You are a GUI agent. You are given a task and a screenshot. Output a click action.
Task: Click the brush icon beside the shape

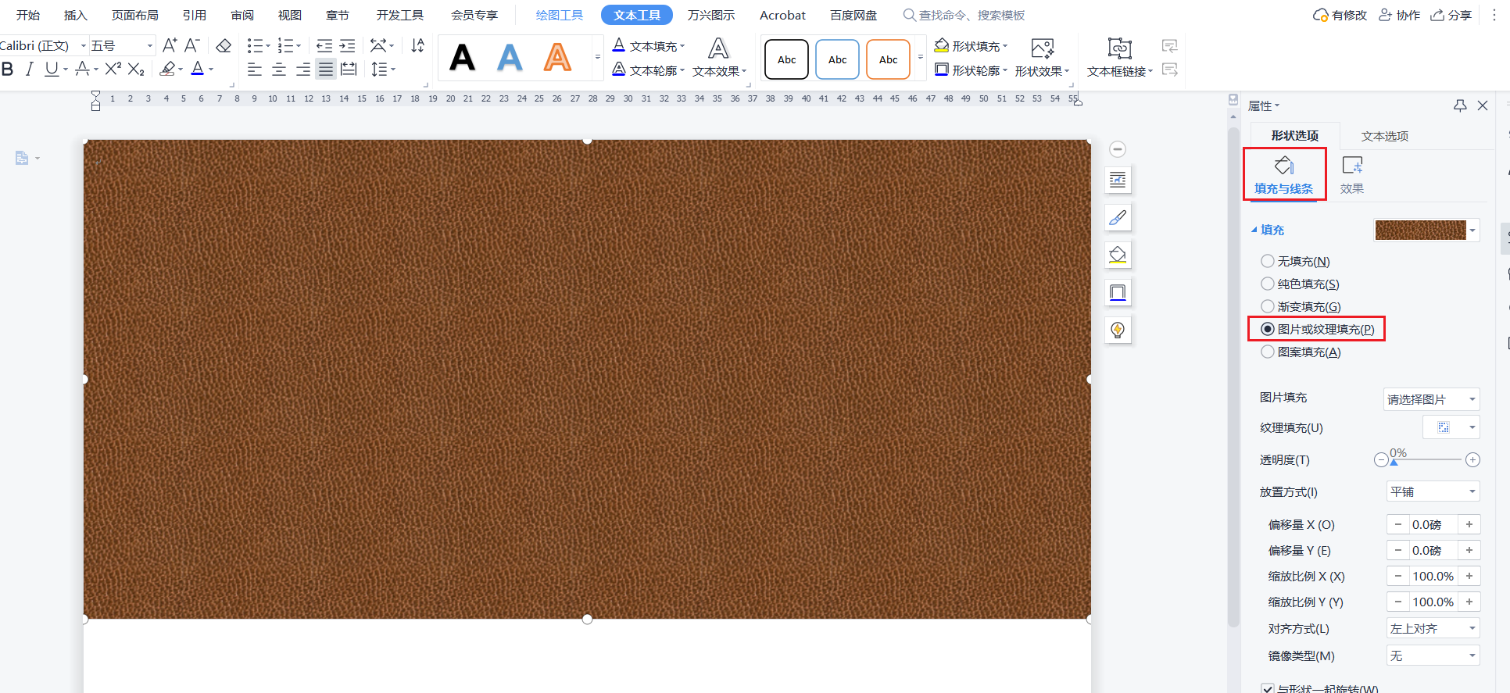(x=1118, y=218)
